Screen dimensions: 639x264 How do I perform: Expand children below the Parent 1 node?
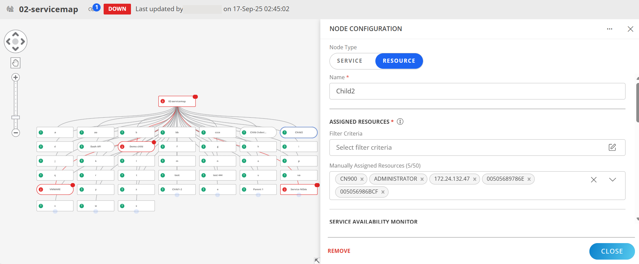258,195
